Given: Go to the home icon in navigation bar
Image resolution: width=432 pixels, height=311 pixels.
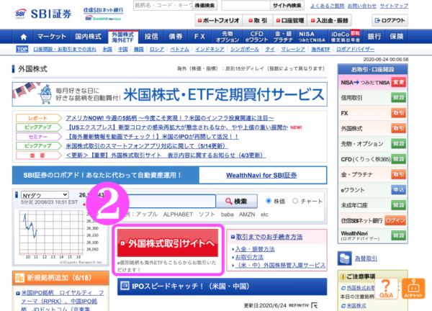Looking at the screenshot, I should click(x=24, y=37).
